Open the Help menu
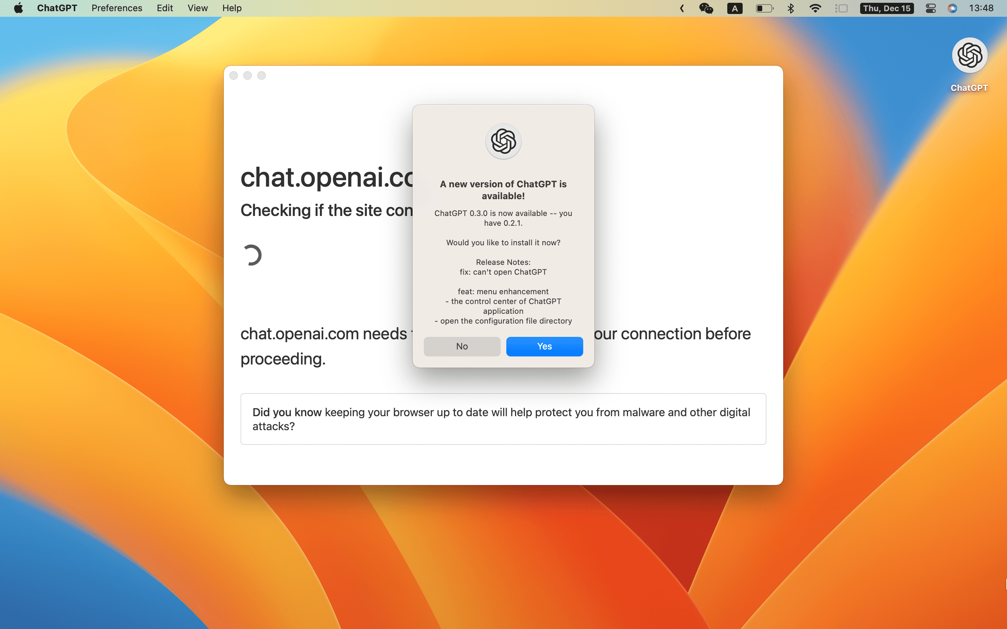Image resolution: width=1007 pixels, height=629 pixels. 232,8
